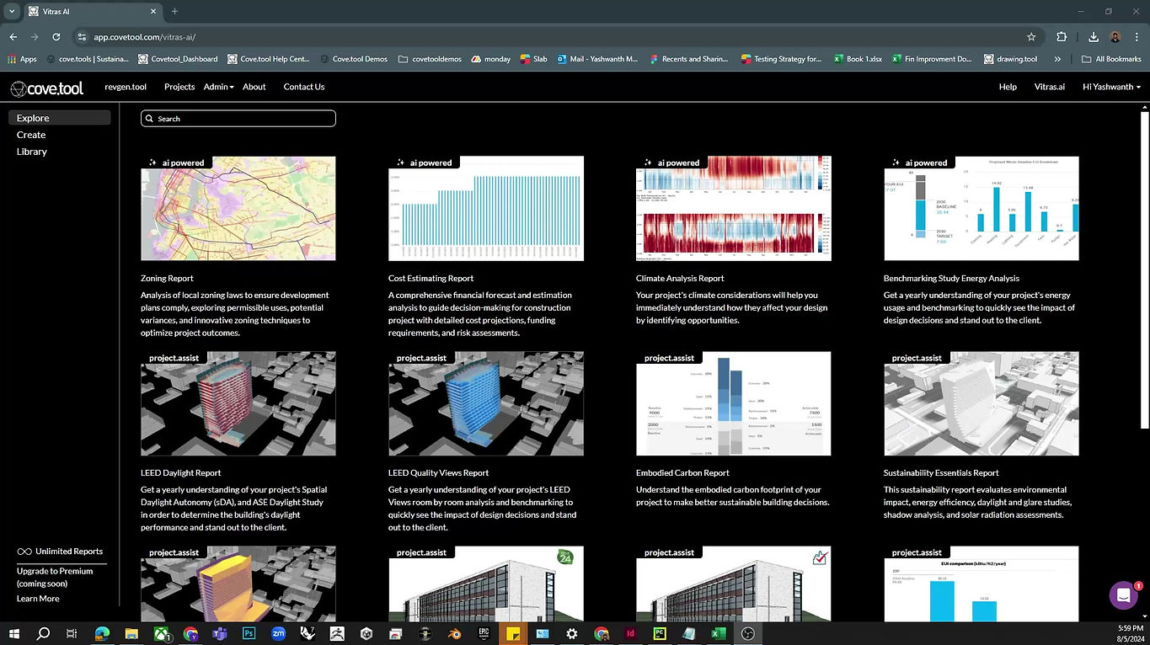Show more bookmarks with the overflow chevron
Screen dimensions: 1150x645
pos(1057,59)
